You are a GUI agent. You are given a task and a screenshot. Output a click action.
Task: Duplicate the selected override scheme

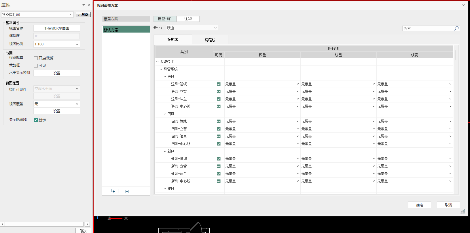click(x=113, y=191)
